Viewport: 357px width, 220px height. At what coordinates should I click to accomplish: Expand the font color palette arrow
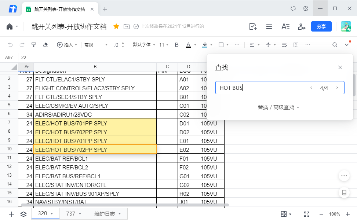point(195,45)
